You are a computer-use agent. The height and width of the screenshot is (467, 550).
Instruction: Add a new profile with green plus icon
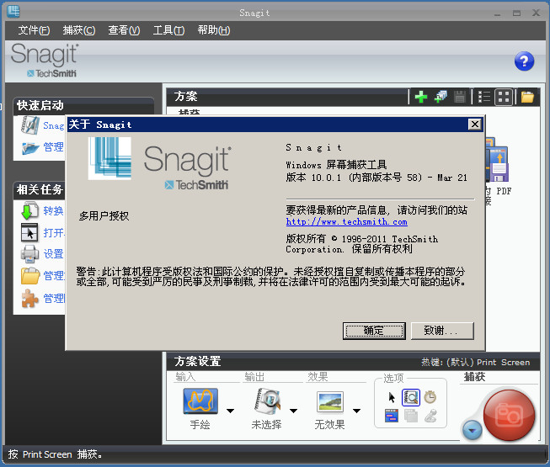click(421, 96)
